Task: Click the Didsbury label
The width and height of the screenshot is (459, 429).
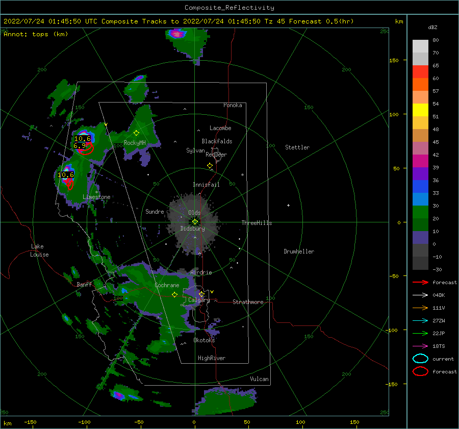Action: pyautogui.click(x=193, y=229)
